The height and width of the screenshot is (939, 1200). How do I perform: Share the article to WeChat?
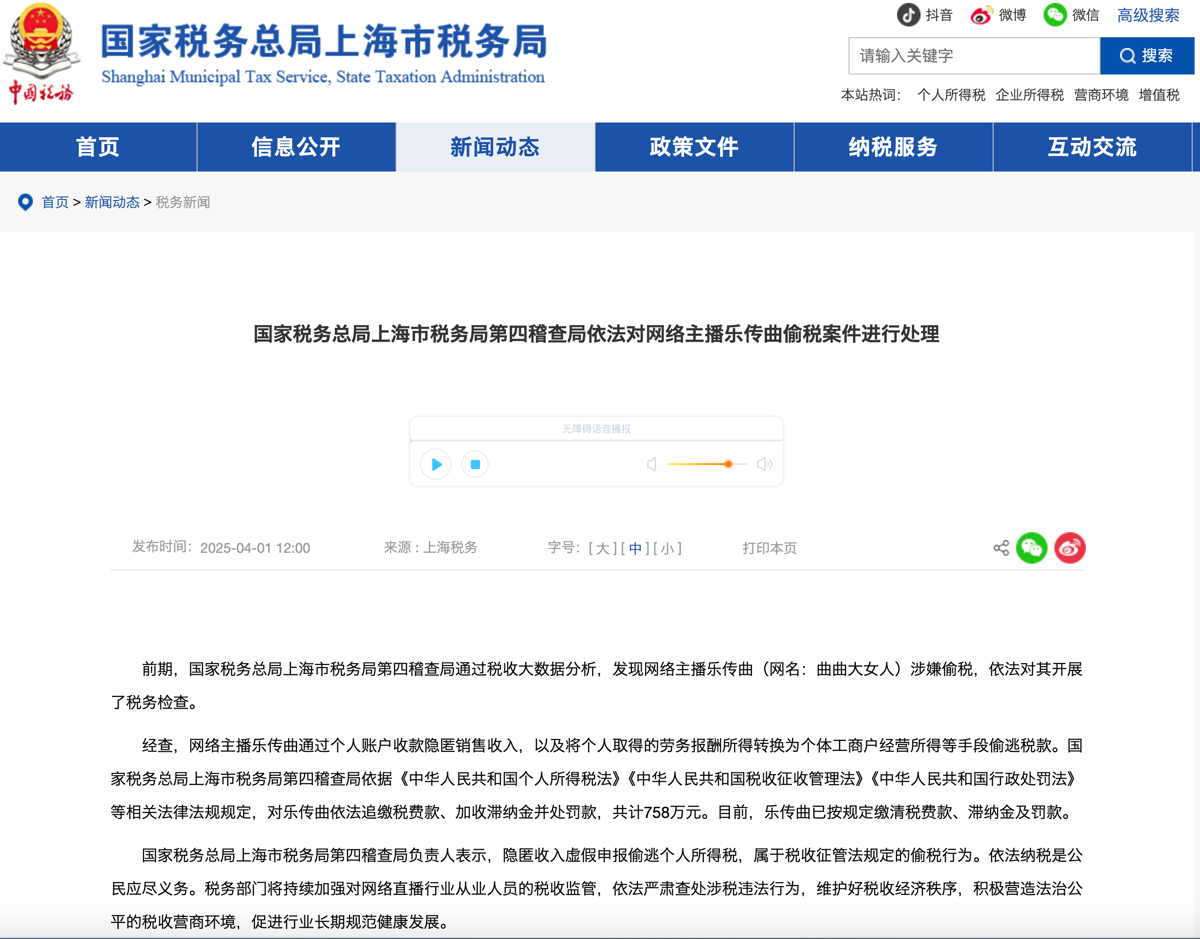tap(1032, 547)
